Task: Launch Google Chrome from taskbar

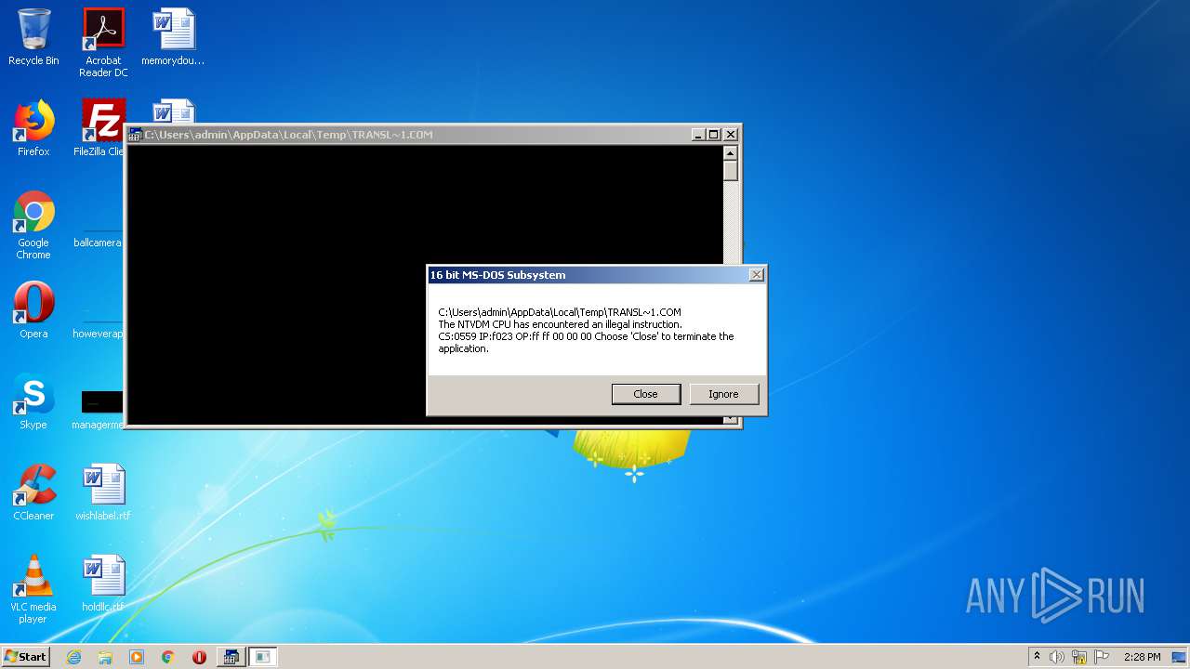Action: [168, 657]
